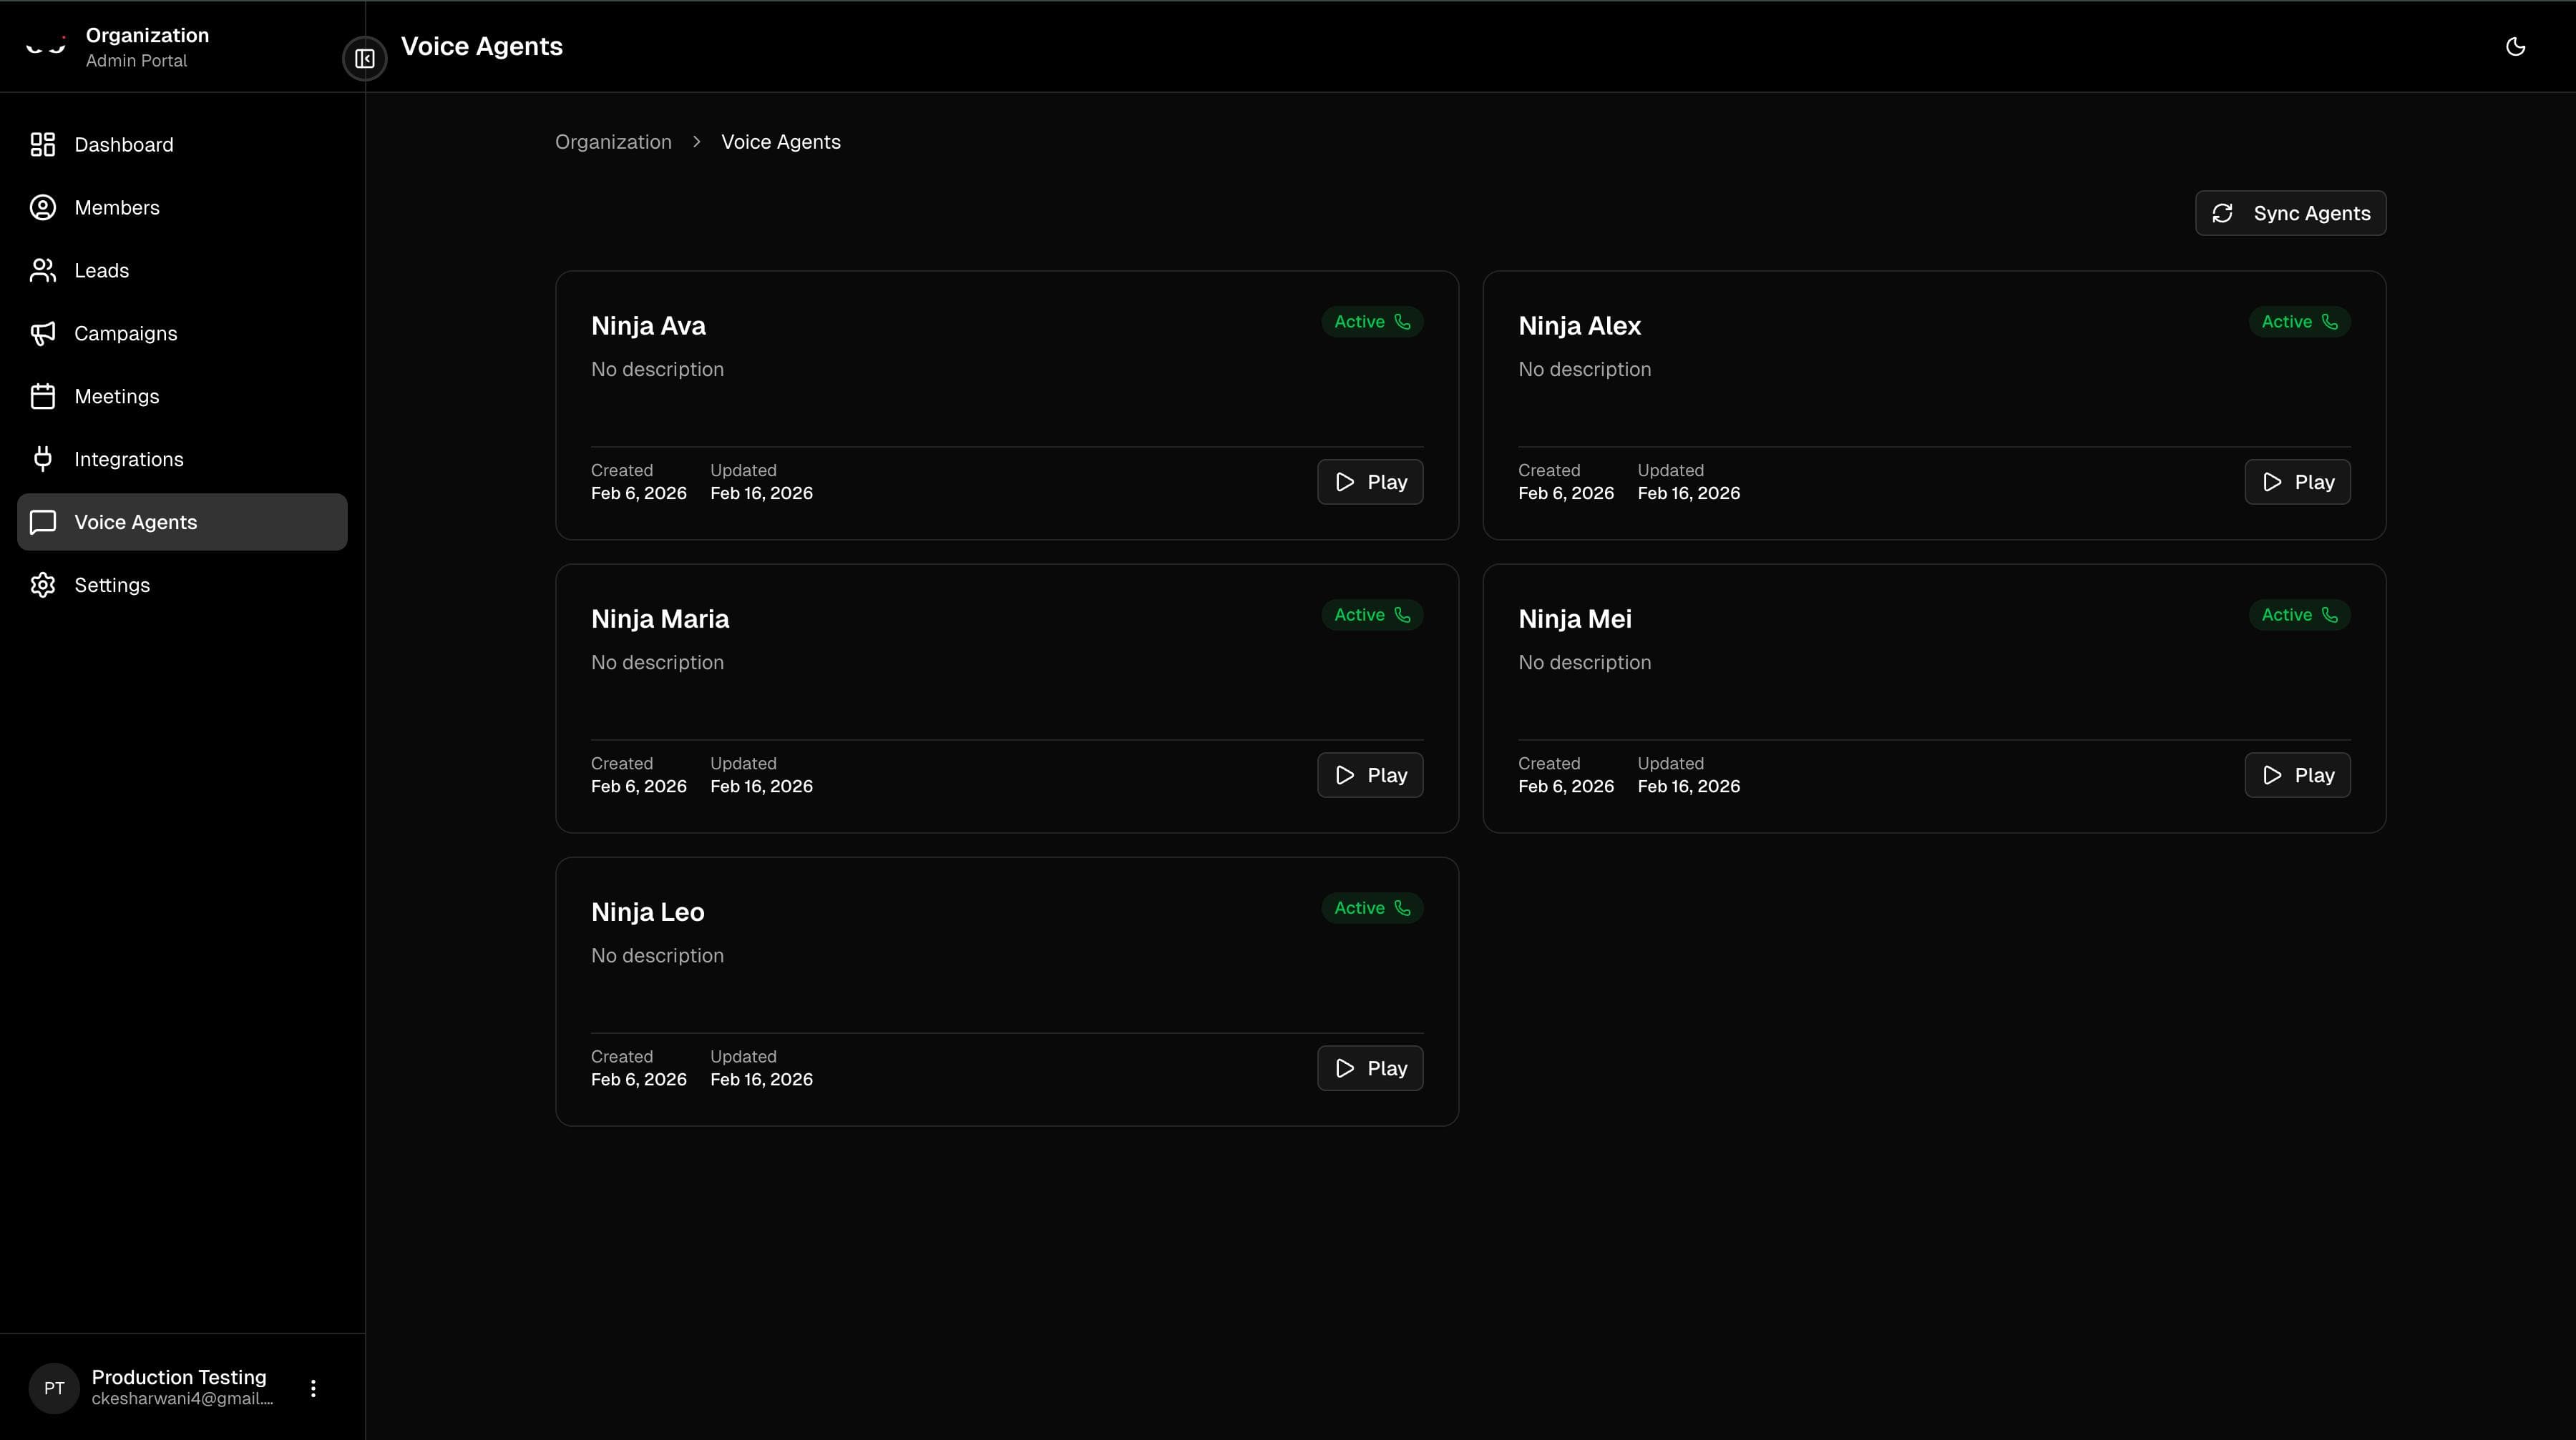The height and width of the screenshot is (1440, 2576).
Task: Select the Voice Agents chat bubble icon
Action: point(42,522)
